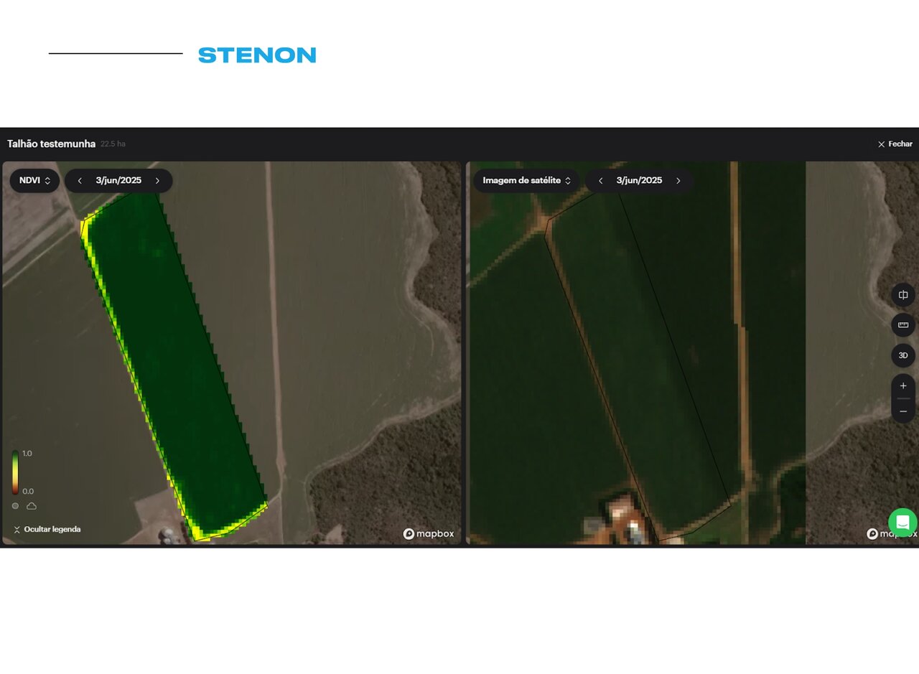This screenshot has width=919, height=674.
Task: Open the Imagem de satélite layer dropdown
Action: (x=526, y=181)
